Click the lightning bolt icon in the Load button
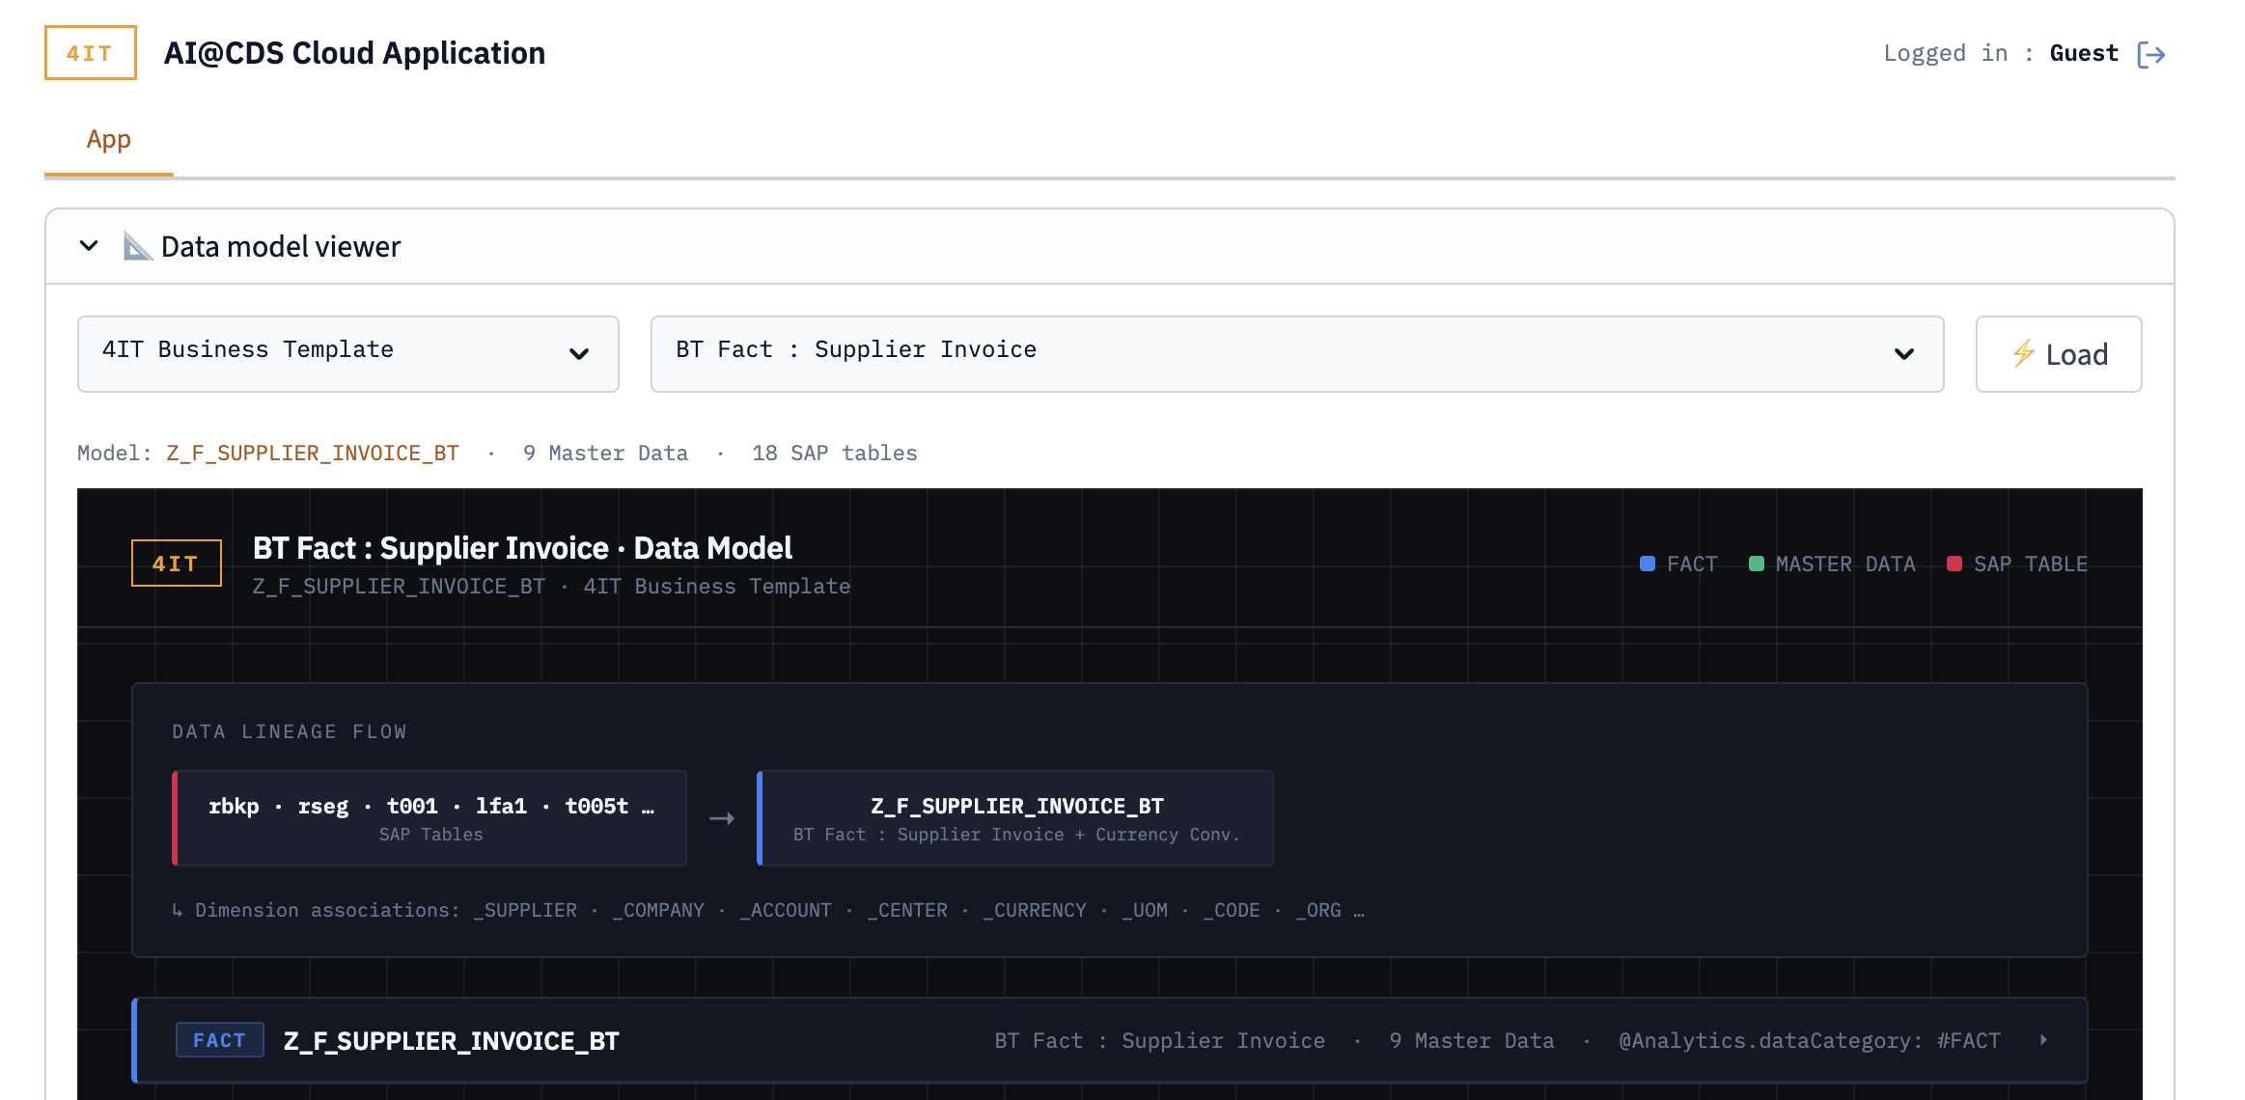 [2026, 354]
